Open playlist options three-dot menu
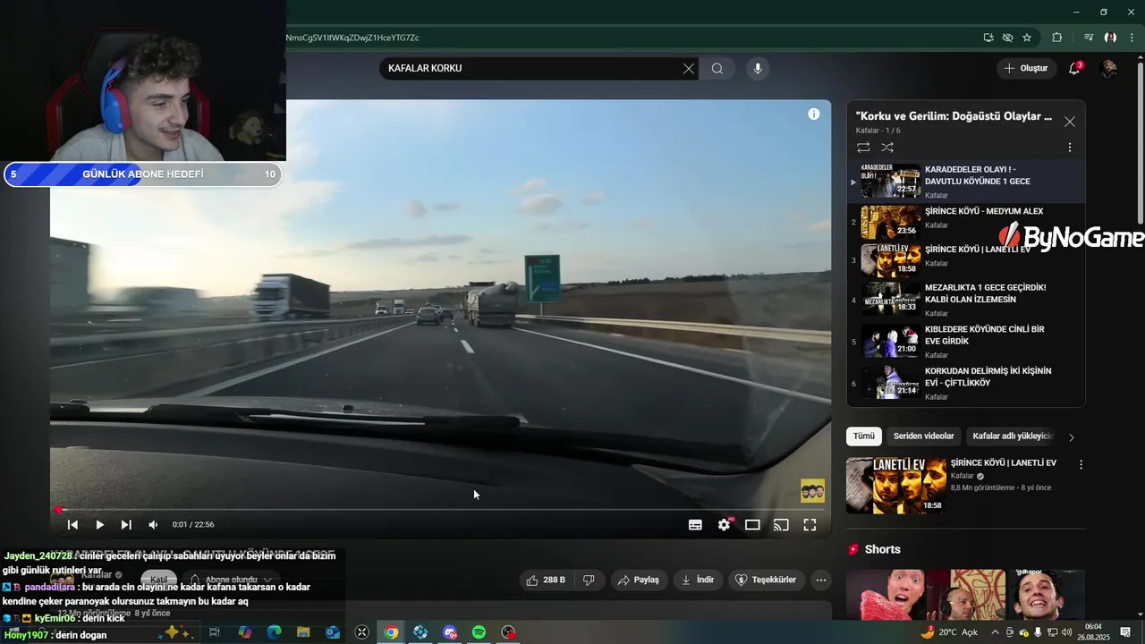This screenshot has width=1145, height=644. (x=1070, y=147)
